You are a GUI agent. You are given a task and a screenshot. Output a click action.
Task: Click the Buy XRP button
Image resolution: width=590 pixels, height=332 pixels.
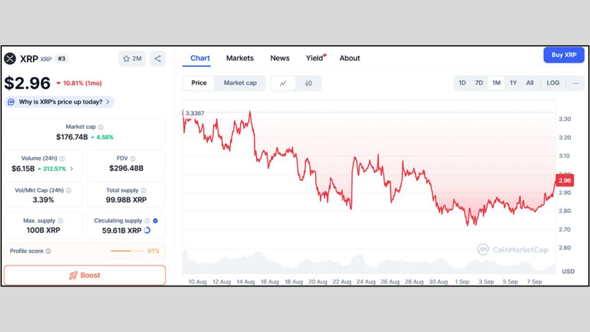click(564, 55)
